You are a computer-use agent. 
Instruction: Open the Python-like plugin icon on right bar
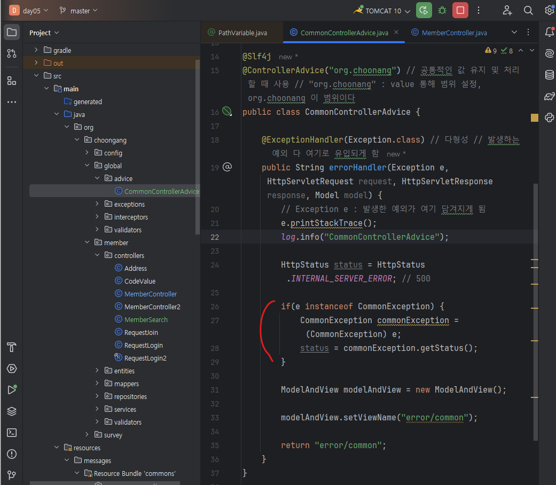pos(549,118)
